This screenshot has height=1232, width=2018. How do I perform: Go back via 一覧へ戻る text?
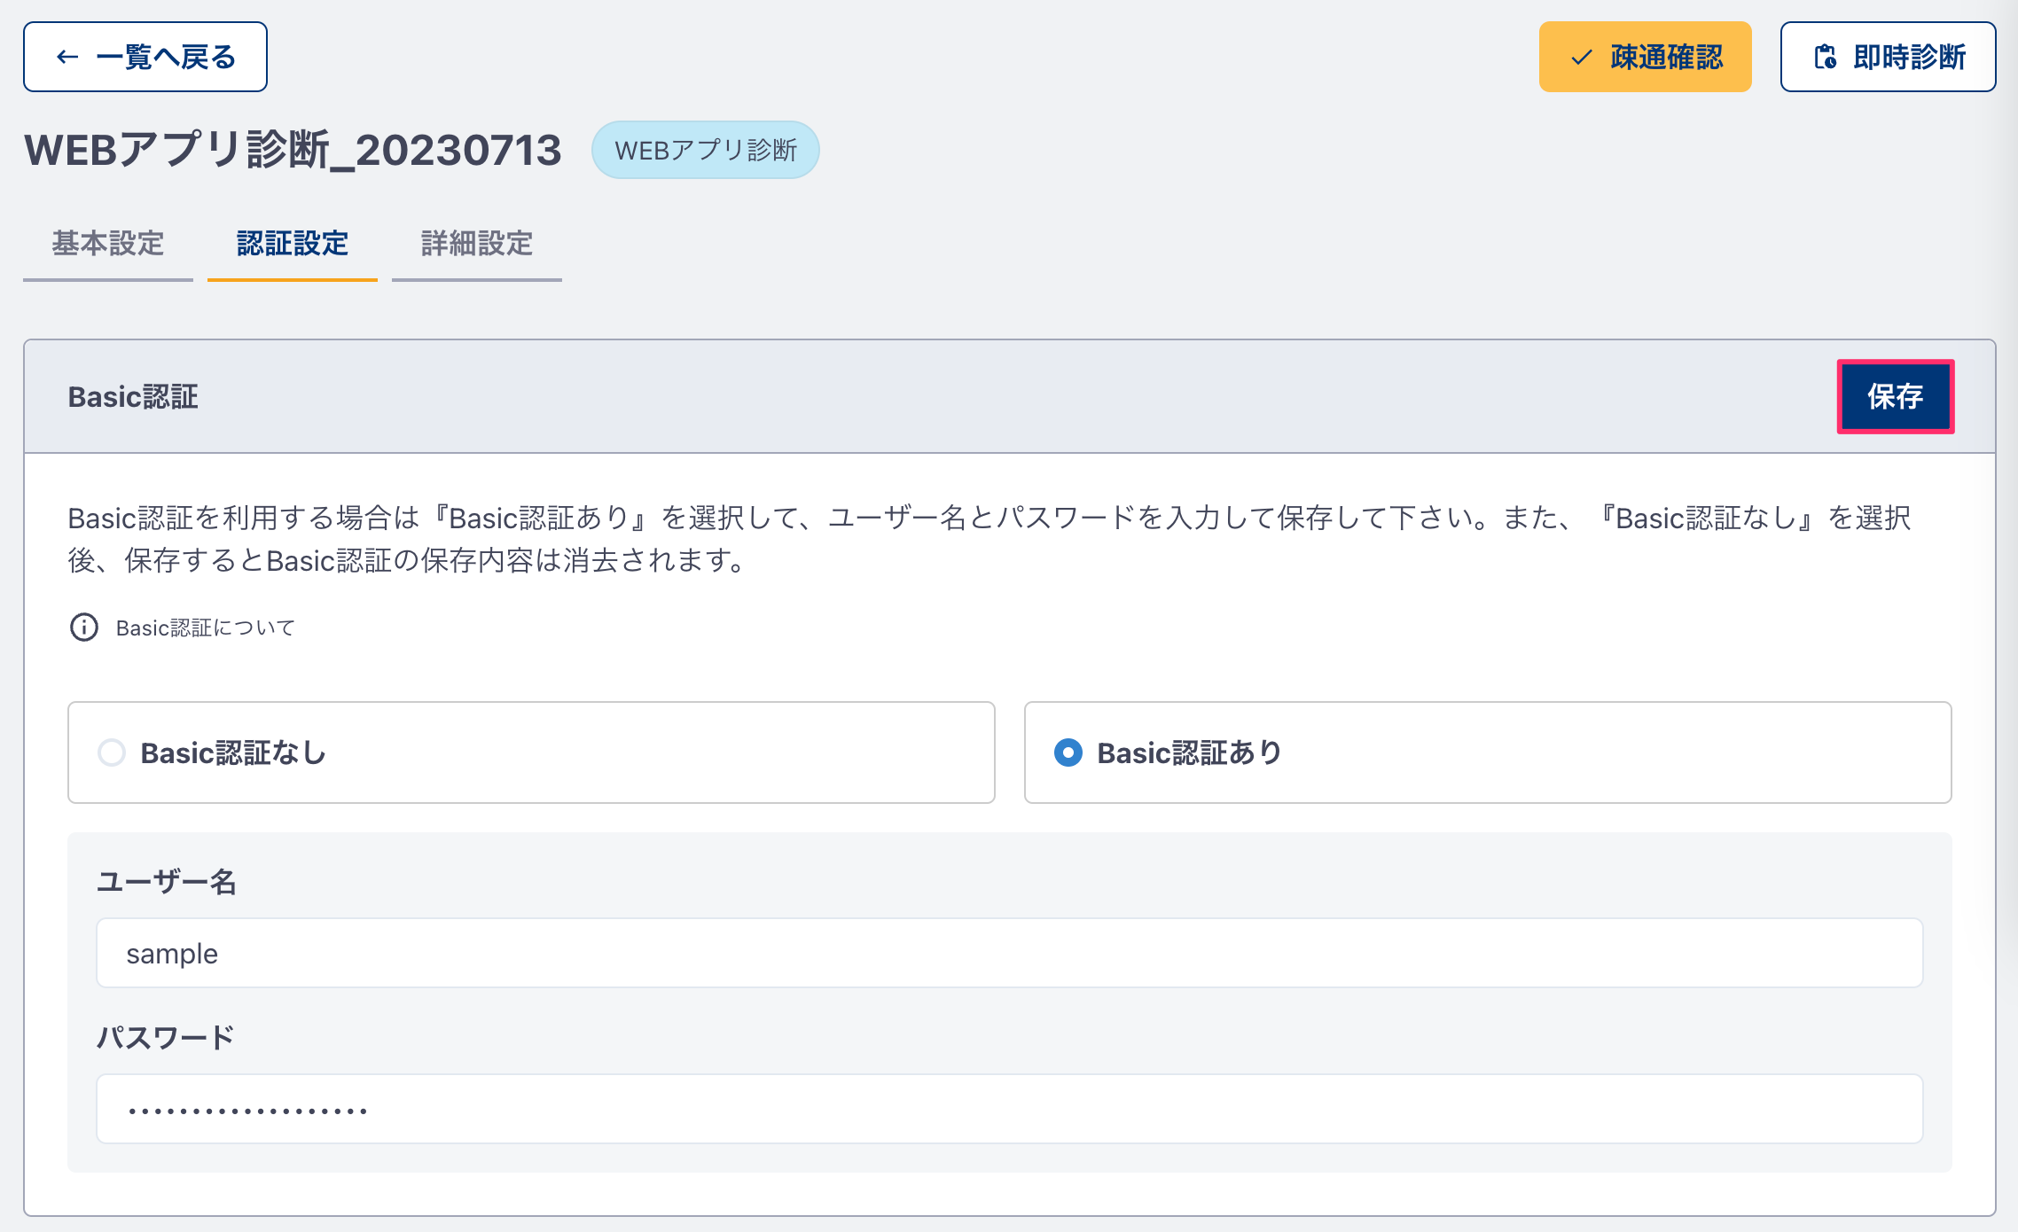point(166,58)
